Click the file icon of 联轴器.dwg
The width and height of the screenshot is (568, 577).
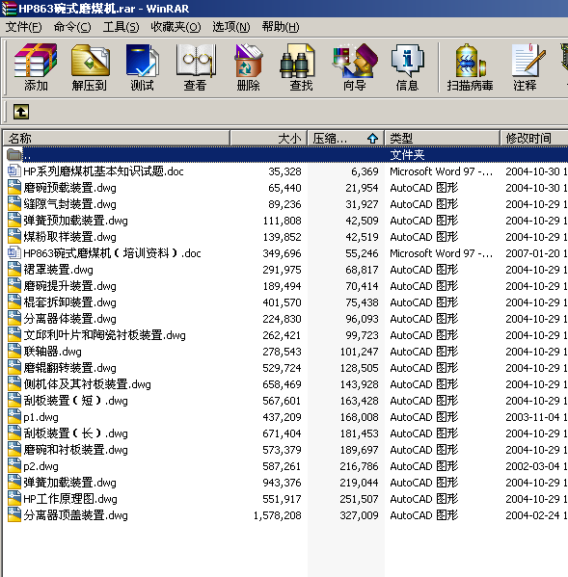(14, 351)
